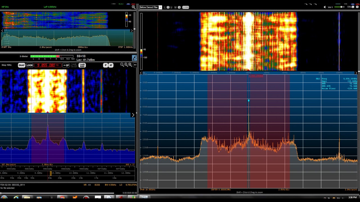Click the FDM-S2 SN serial number text

(x=13, y=185)
